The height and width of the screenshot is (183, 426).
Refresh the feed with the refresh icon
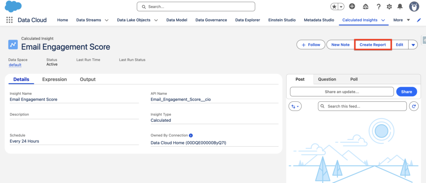click(x=413, y=106)
